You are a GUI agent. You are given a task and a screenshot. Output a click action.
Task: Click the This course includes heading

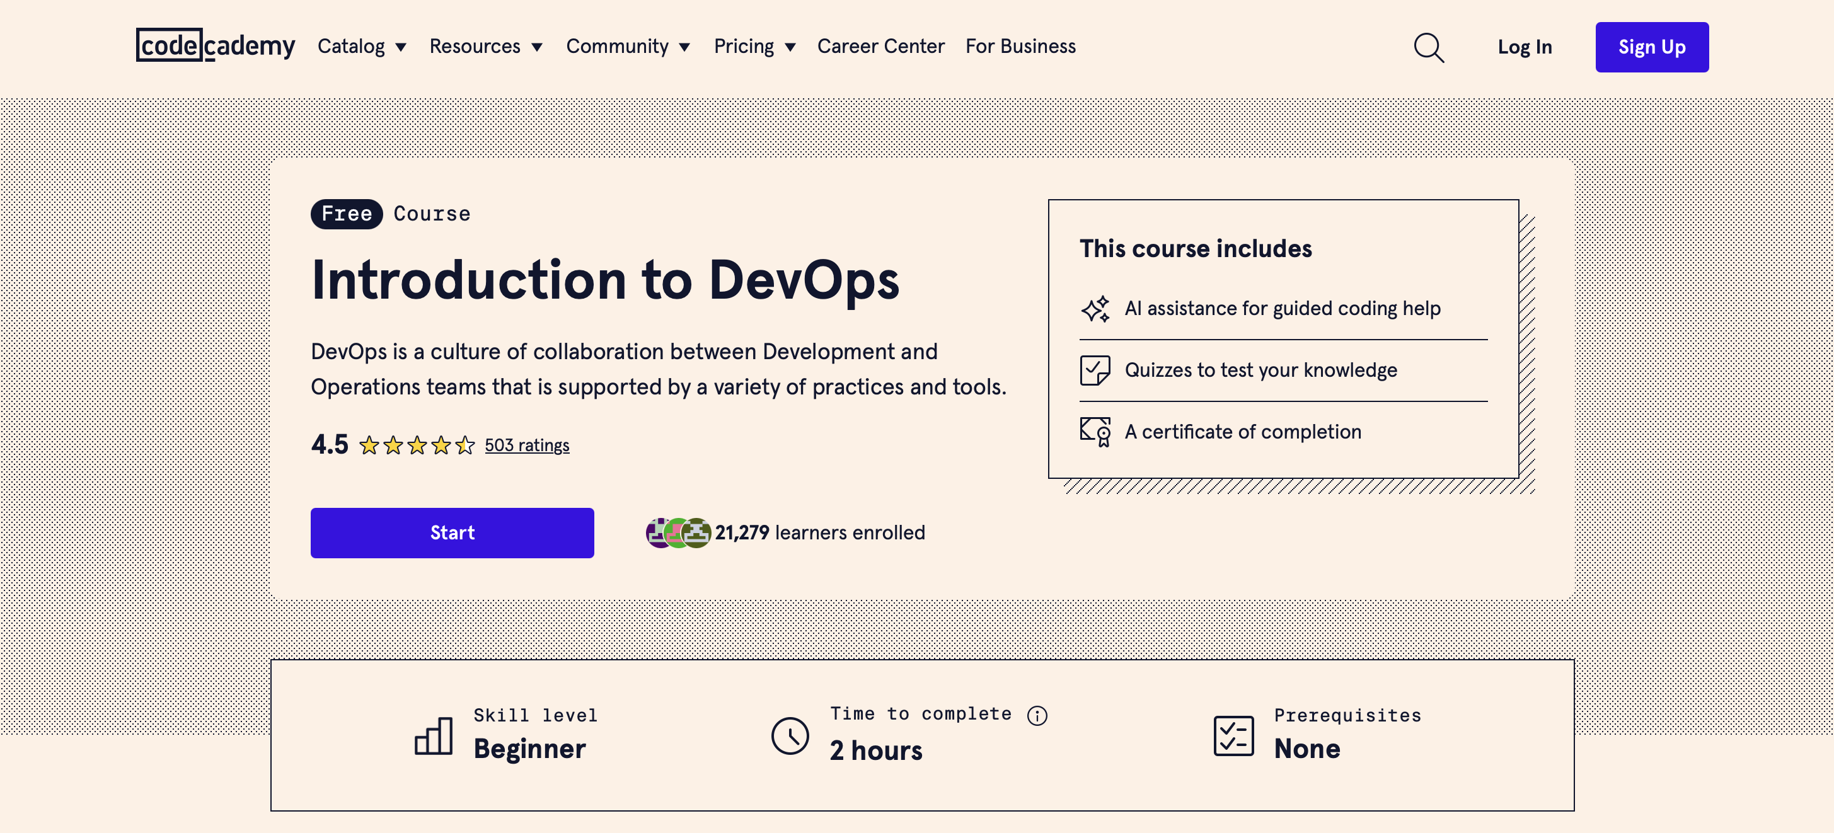1196,248
